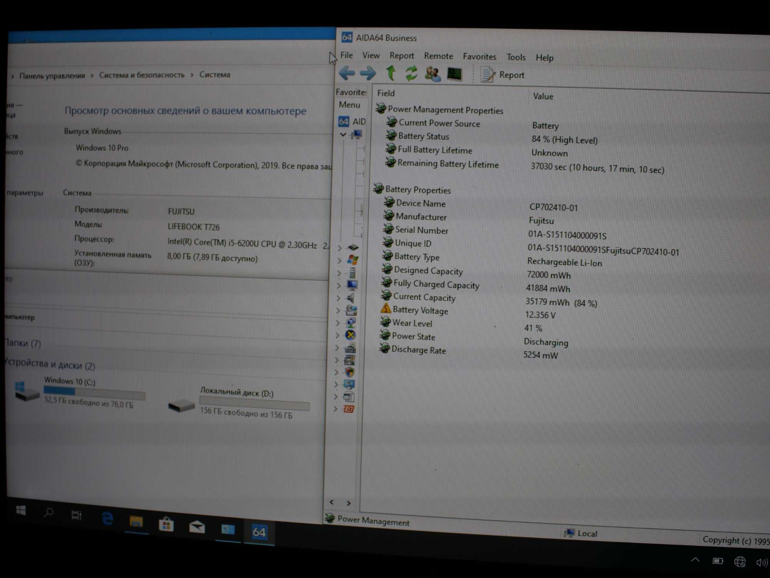
Task: Click the volume speaker icon in the system tray
Action: click(762, 563)
